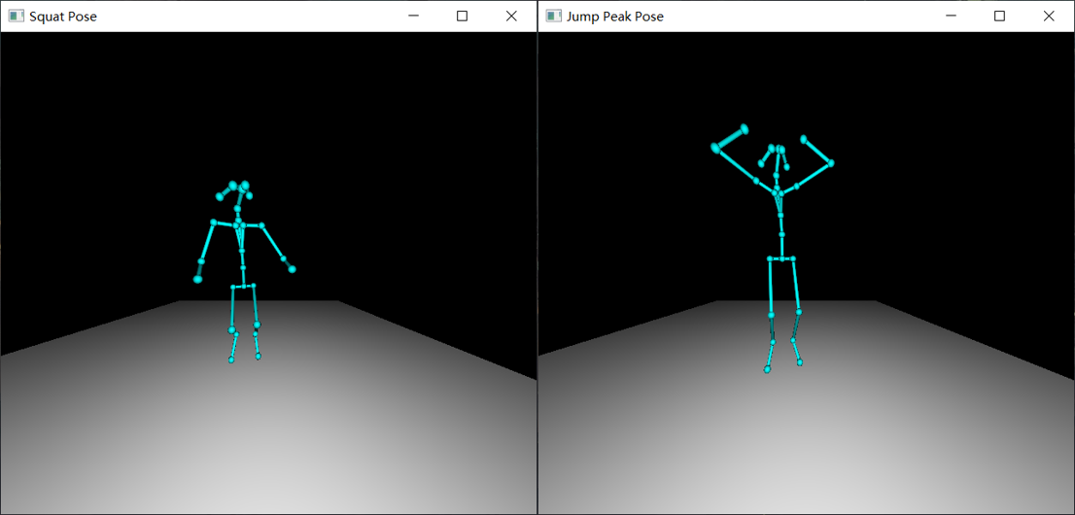
Task: Select the pelvis bar of the squatting skeleton
Action: tap(243, 287)
